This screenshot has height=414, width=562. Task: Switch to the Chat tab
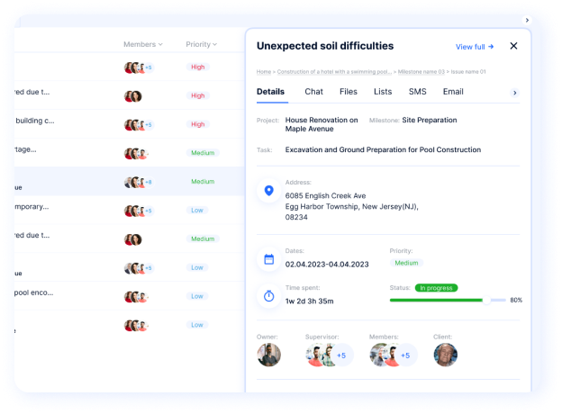[313, 92]
